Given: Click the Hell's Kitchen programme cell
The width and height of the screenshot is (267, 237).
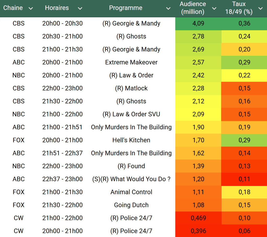Looking at the screenshot, I should [x=131, y=140].
